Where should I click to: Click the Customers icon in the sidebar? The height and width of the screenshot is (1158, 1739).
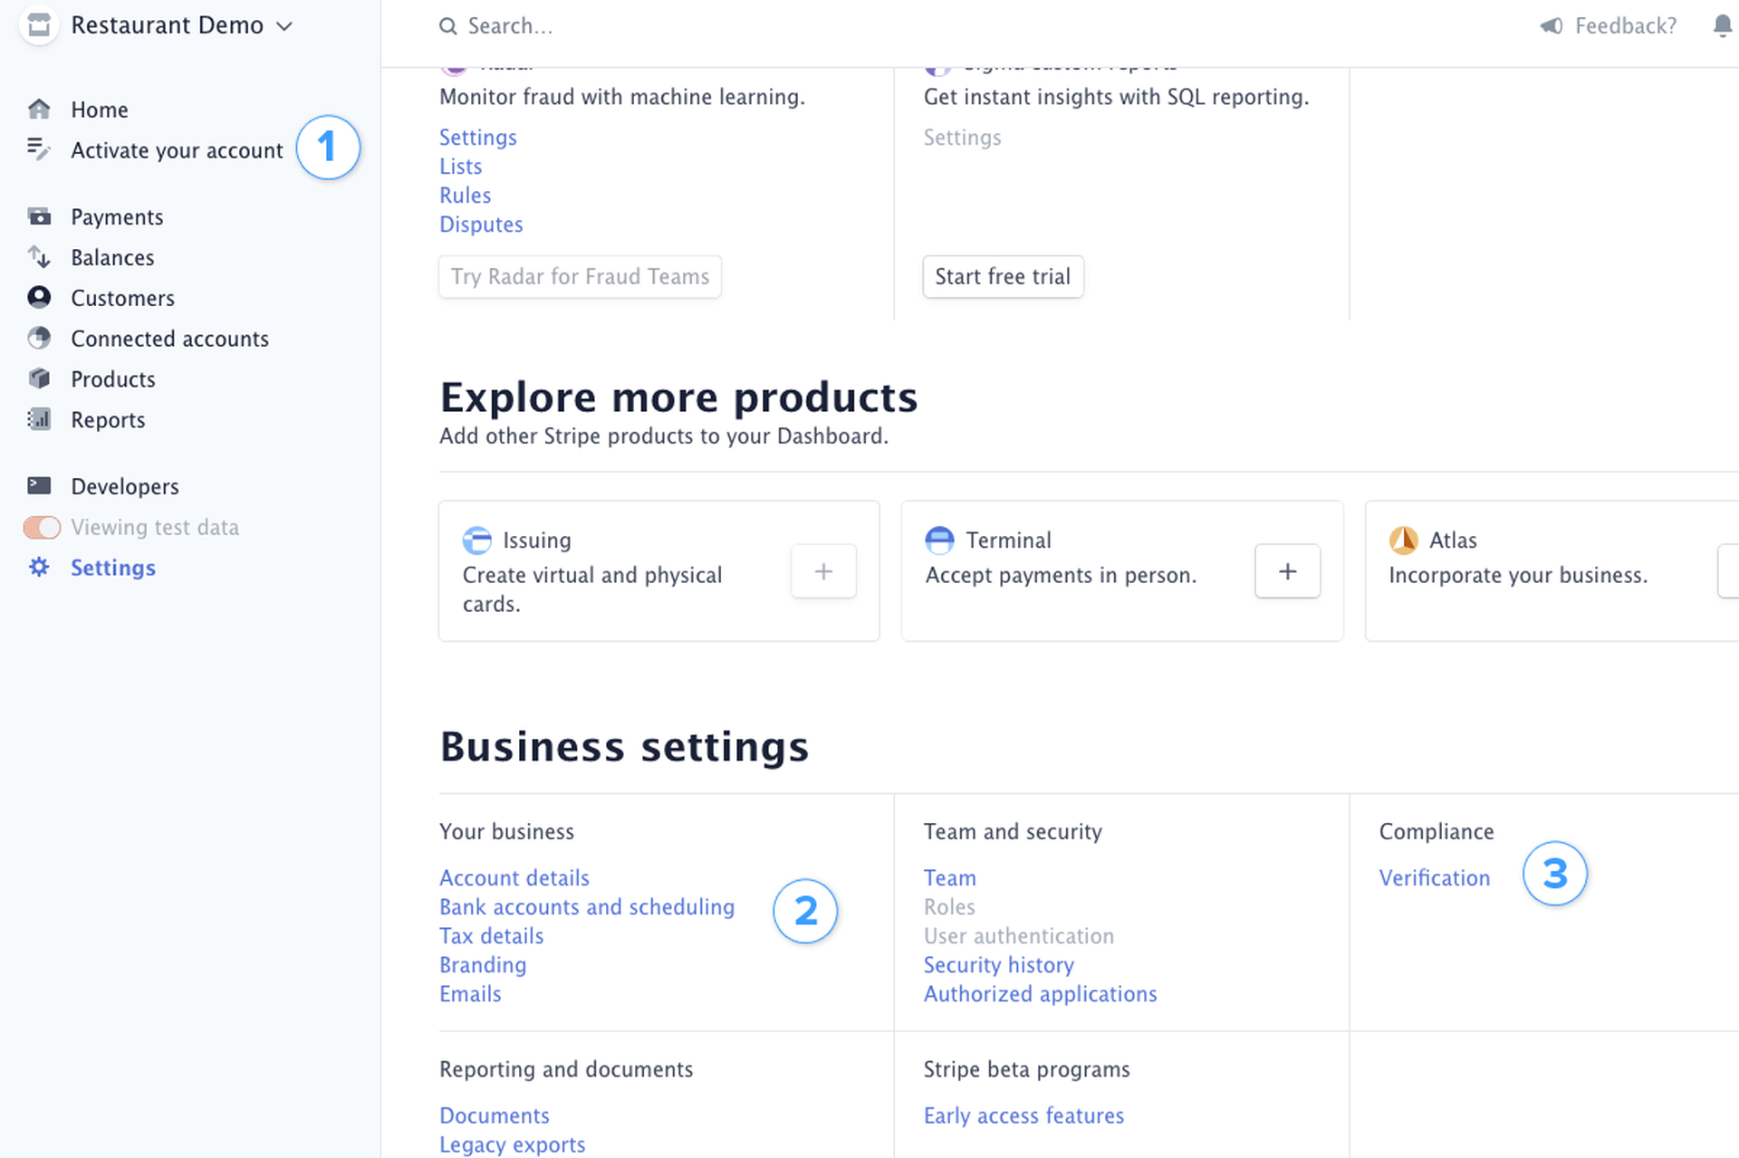pyautogui.click(x=40, y=297)
